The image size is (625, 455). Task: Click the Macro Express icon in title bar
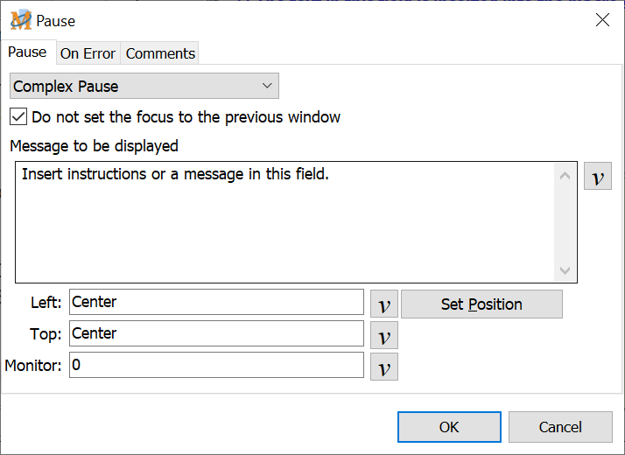click(x=20, y=20)
